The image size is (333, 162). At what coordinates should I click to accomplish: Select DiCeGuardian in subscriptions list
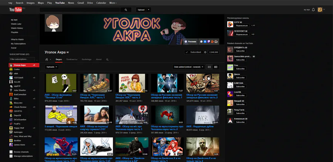24,120
